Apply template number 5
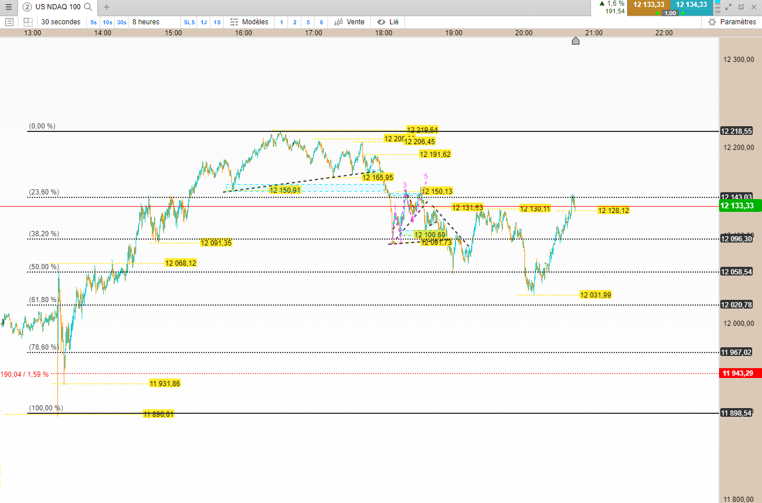 point(308,22)
